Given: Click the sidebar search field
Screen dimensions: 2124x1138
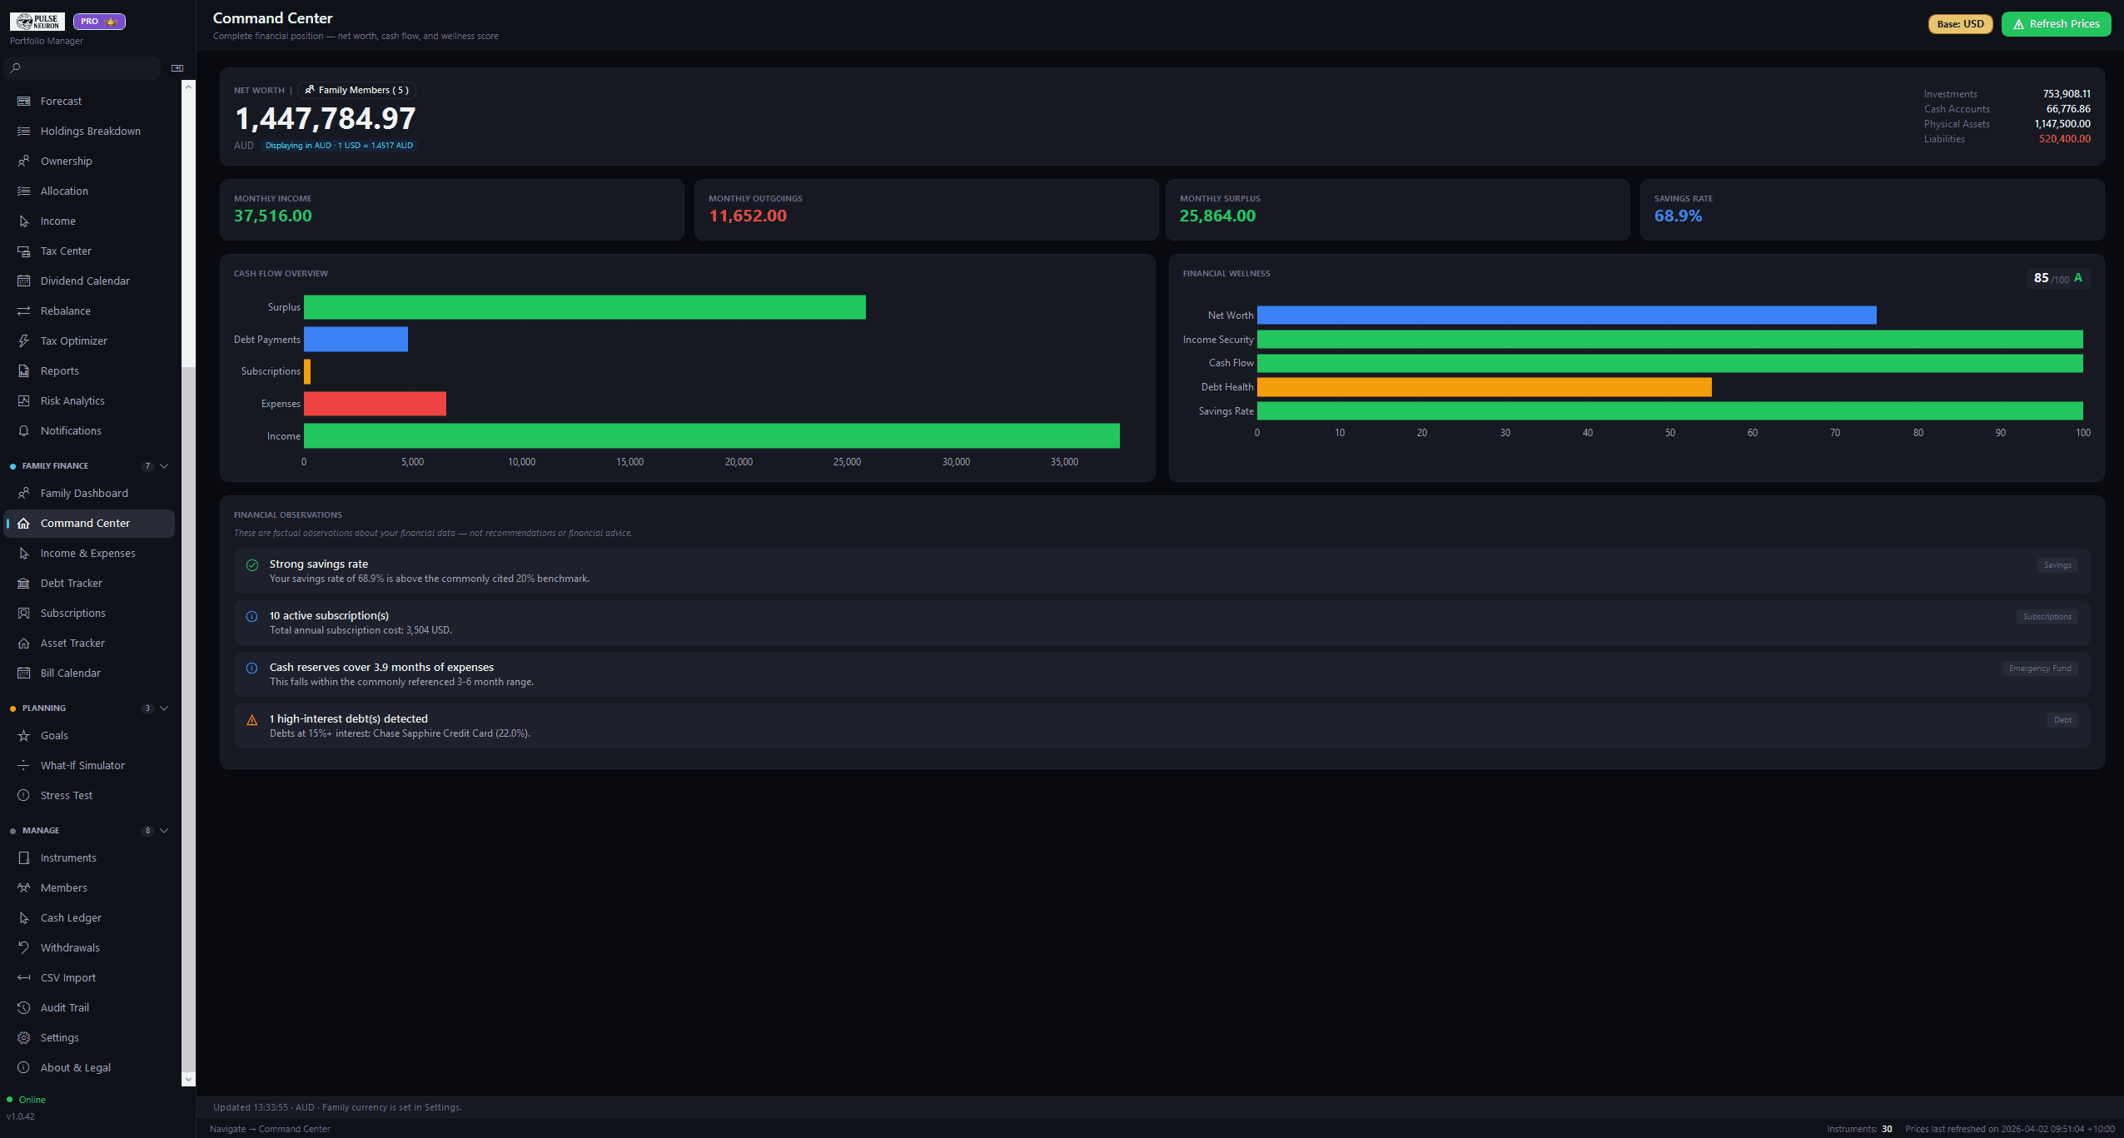Looking at the screenshot, I should click(82, 67).
